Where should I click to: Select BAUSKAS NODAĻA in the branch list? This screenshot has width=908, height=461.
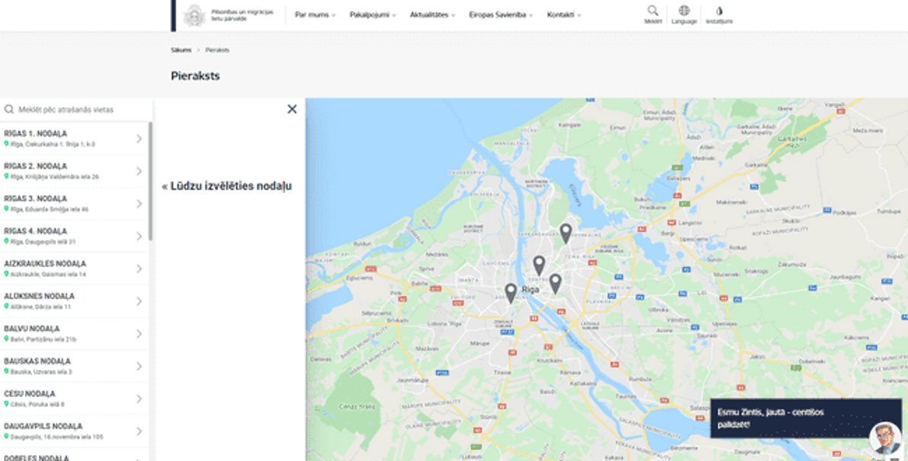(74, 366)
